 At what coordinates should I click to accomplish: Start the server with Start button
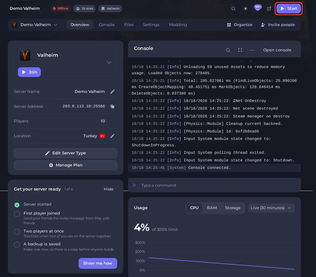point(289,9)
